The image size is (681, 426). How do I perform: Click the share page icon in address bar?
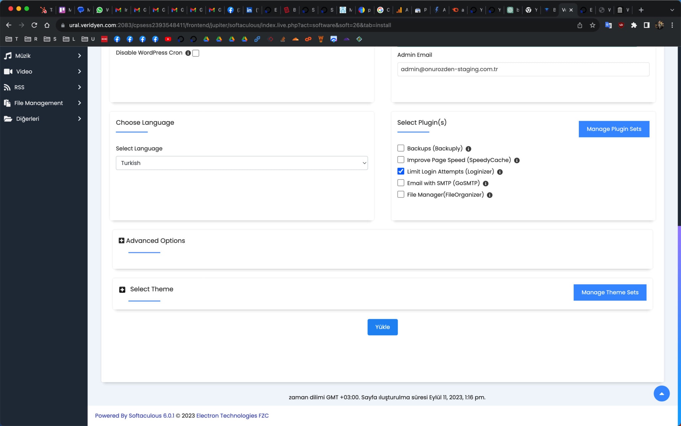tap(580, 25)
